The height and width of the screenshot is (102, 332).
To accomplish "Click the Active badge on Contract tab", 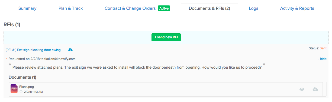I will pyautogui.click(x=164, y=8).
